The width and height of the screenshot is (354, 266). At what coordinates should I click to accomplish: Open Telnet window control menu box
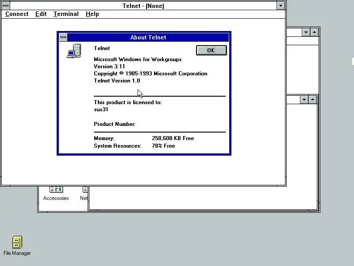(x=6, y=5)
